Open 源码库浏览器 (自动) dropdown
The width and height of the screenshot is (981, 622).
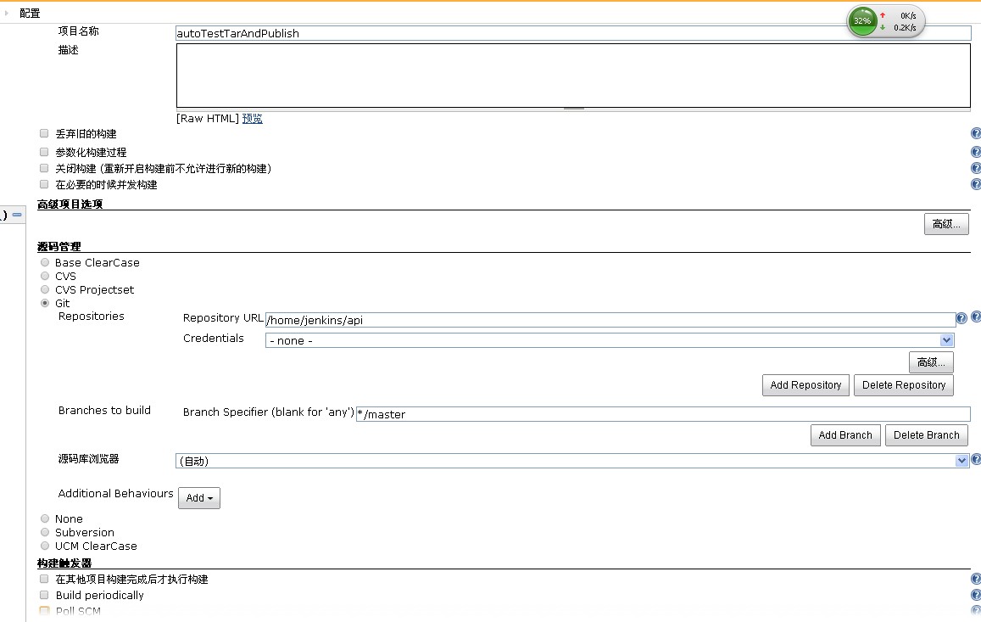click(x=571, y=461)
